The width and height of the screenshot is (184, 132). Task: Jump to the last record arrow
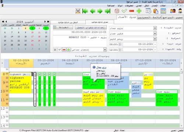[107, 11]
